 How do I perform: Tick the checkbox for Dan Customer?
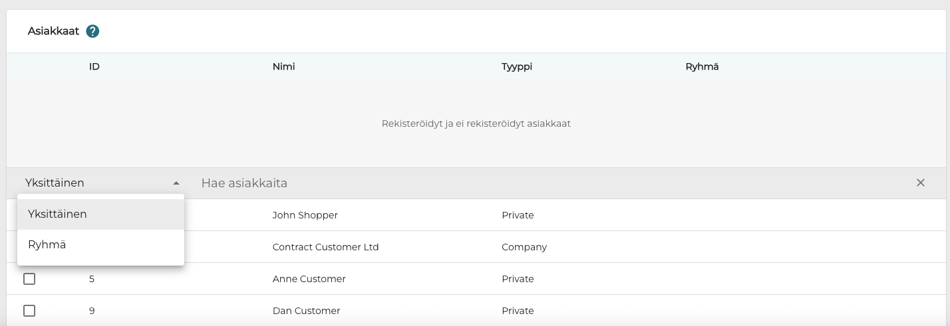point(29,311)
